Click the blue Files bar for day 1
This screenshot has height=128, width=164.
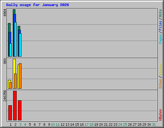tap(10, 37)
